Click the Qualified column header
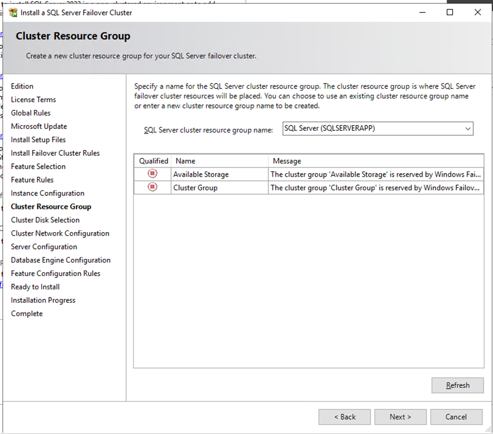The height and width of the screenshot is (434, 493). (153, 161)
